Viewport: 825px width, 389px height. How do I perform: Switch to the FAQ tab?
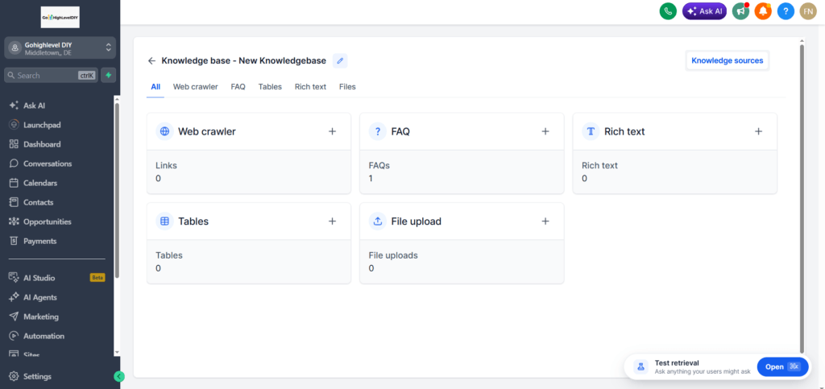click(238, 87)
